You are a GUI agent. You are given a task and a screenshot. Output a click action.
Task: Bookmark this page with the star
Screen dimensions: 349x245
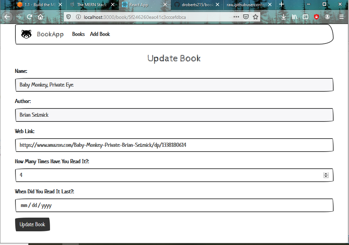pos(255,17)
